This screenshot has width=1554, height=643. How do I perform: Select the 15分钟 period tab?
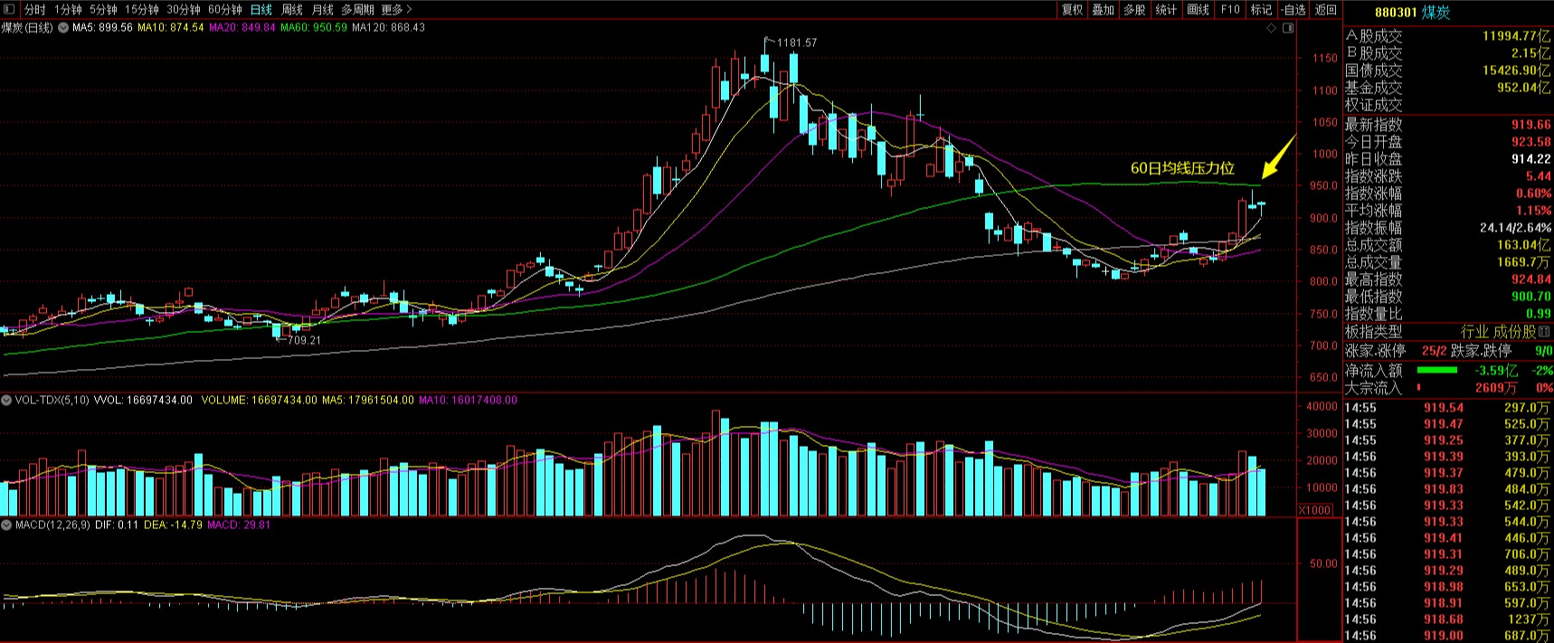click(x=142, y=10)
